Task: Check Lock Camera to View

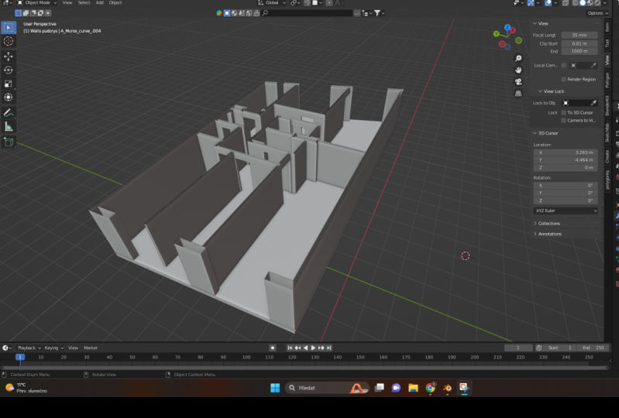Action: (x=564, y=120)
